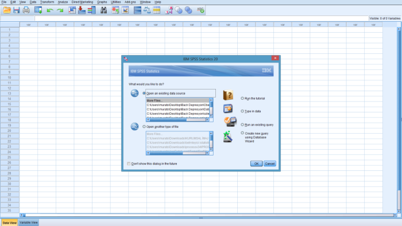This screenshot has width=402, height=226.
Task: Click the green Redo arrow
Action: point(60,10)
